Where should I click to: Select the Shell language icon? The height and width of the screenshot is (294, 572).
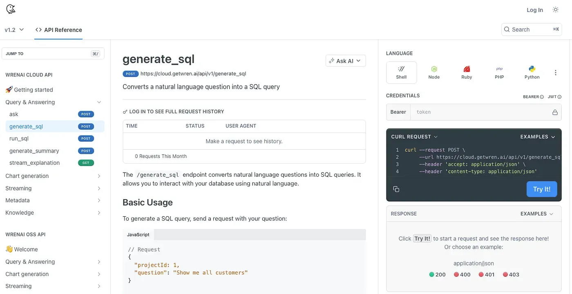coord(401,72)
